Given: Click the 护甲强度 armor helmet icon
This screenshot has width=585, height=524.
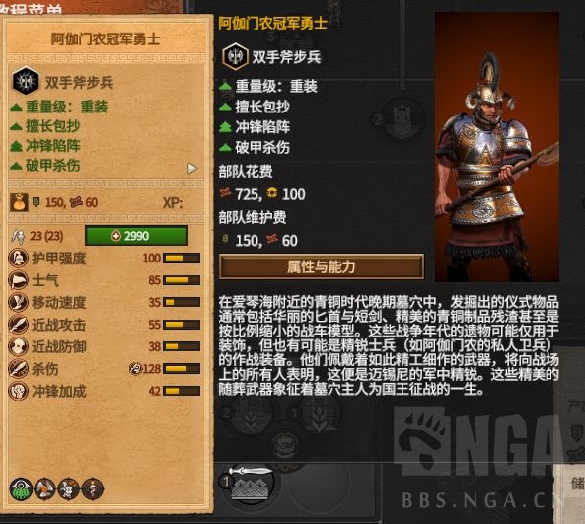Looking at the screenshot, I should click(x=19, y=258).
